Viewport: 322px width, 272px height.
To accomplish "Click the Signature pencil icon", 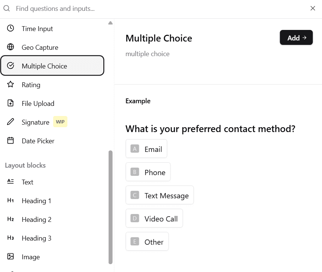I will tap(10, 122).
